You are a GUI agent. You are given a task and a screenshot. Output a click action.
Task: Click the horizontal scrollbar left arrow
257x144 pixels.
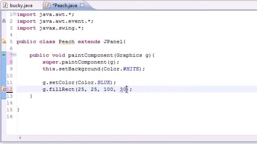point(20,138)
